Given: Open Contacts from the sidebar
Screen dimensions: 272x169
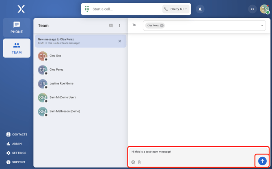Looking at the screenshot, I should click(x=17, y=135).
